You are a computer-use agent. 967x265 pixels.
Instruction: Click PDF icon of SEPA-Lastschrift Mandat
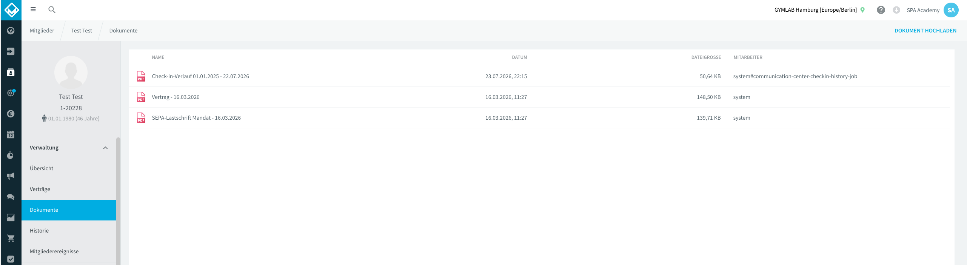[141, 118]
